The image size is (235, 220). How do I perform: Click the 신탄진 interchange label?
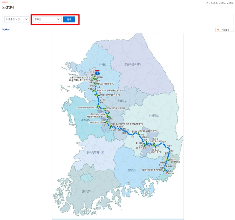(x=104, y=120)
